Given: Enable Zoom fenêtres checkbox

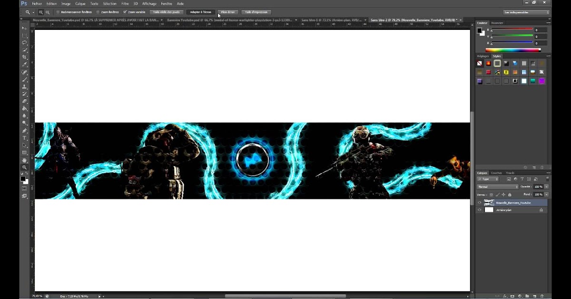Looking at the screenshot, I should (98, 12).
